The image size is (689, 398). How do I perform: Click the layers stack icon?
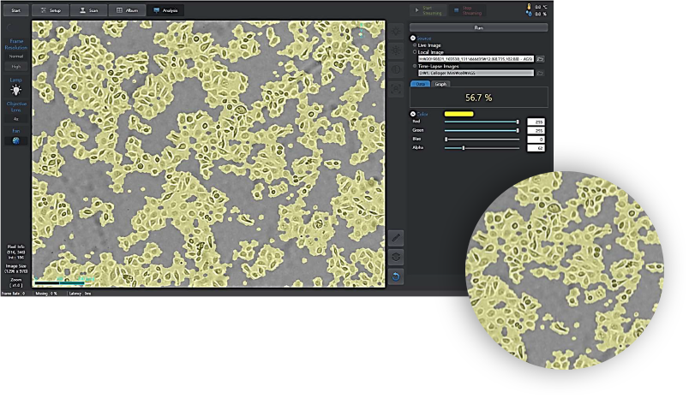click(x=396, y=257)
